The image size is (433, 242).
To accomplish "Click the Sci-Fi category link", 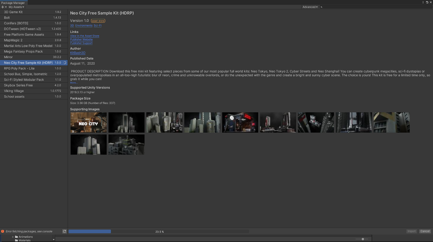I will coord(98,26).
